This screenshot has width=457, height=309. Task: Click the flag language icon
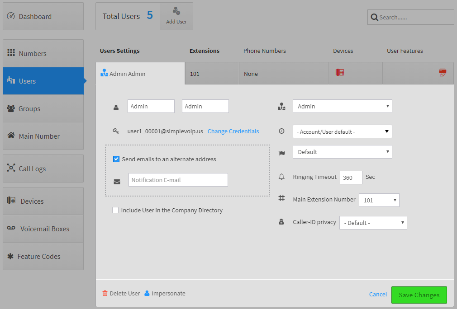[x=281, y=153]
